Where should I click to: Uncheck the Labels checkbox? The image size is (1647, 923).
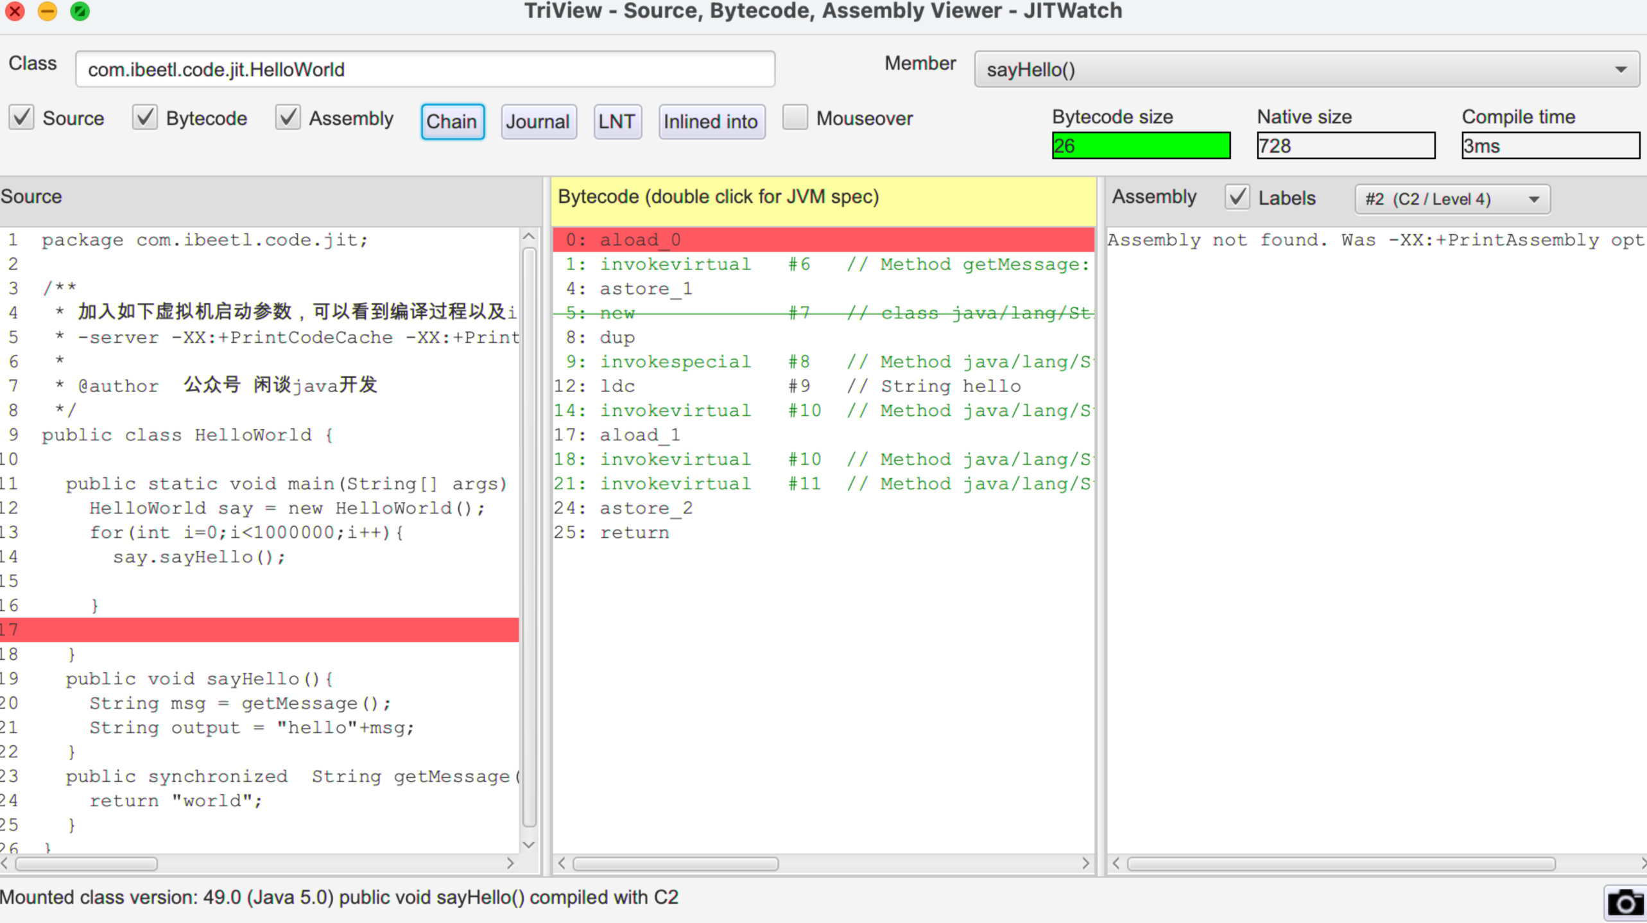1237,198
